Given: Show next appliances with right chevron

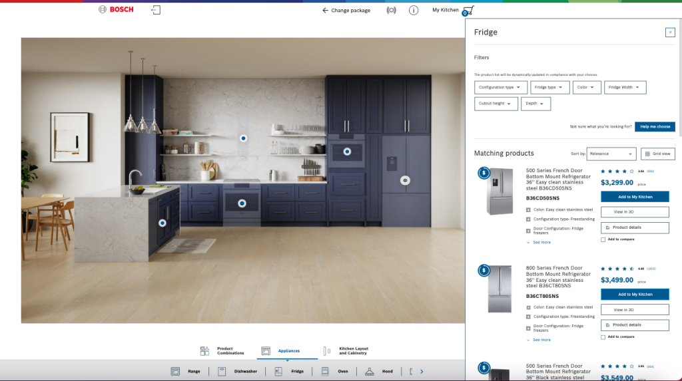Looking at the screenshot, I should (x=422, y=372).
